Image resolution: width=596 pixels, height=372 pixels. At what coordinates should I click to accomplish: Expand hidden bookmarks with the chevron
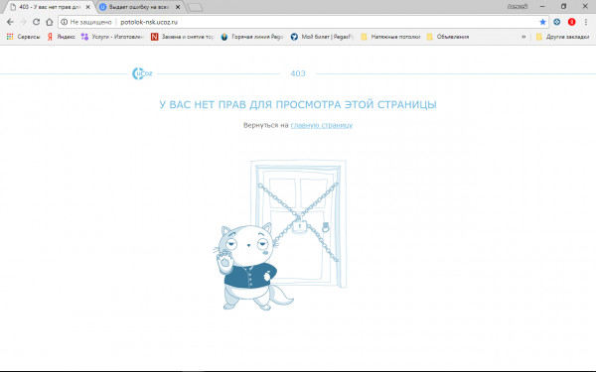click(523, 37)
